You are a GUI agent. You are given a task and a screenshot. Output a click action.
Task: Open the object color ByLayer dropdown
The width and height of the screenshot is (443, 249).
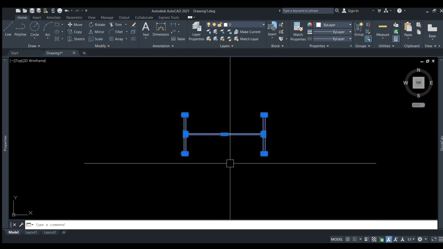[x=350, y=25]
